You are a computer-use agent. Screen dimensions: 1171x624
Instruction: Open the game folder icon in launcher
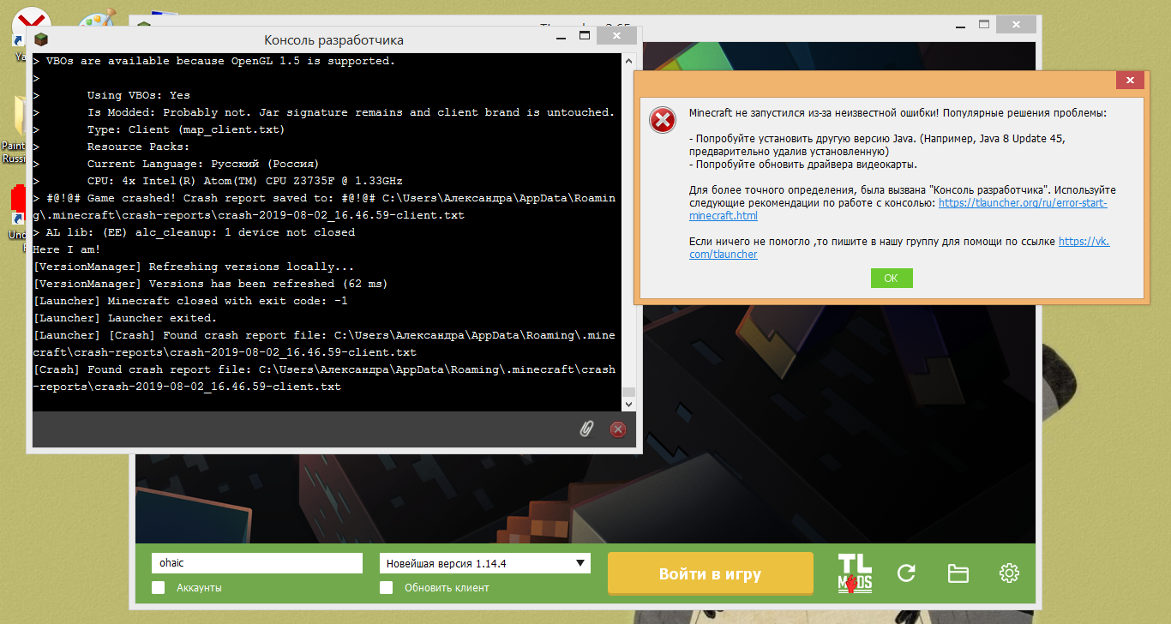[958, 573]
